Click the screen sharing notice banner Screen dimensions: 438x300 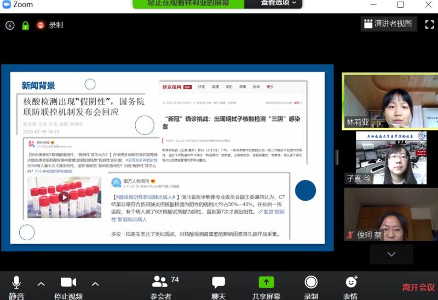(x=188, y=4)
